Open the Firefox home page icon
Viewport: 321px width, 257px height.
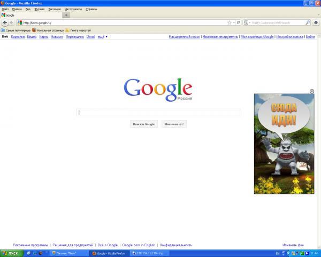pos(316,22)
